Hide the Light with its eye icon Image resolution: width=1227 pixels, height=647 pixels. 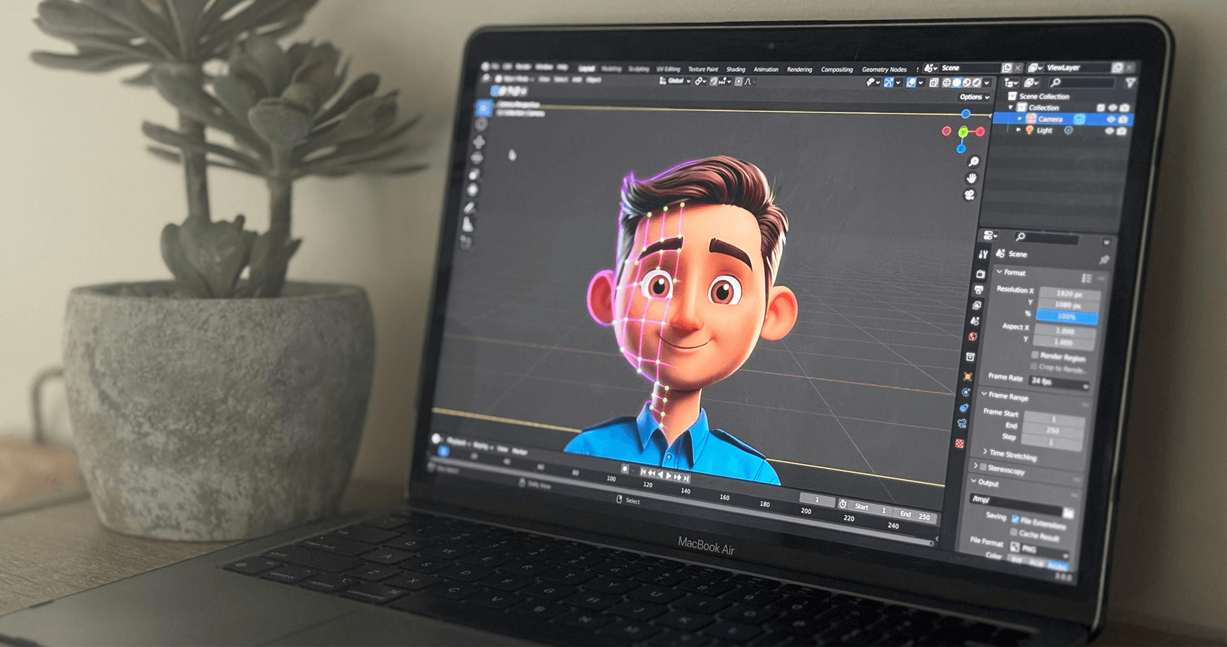(x=1110, y=131)
